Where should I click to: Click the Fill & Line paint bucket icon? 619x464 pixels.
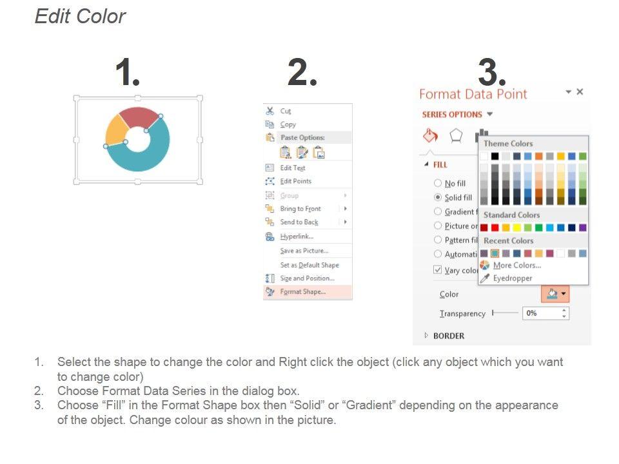(x=430, y=135)
